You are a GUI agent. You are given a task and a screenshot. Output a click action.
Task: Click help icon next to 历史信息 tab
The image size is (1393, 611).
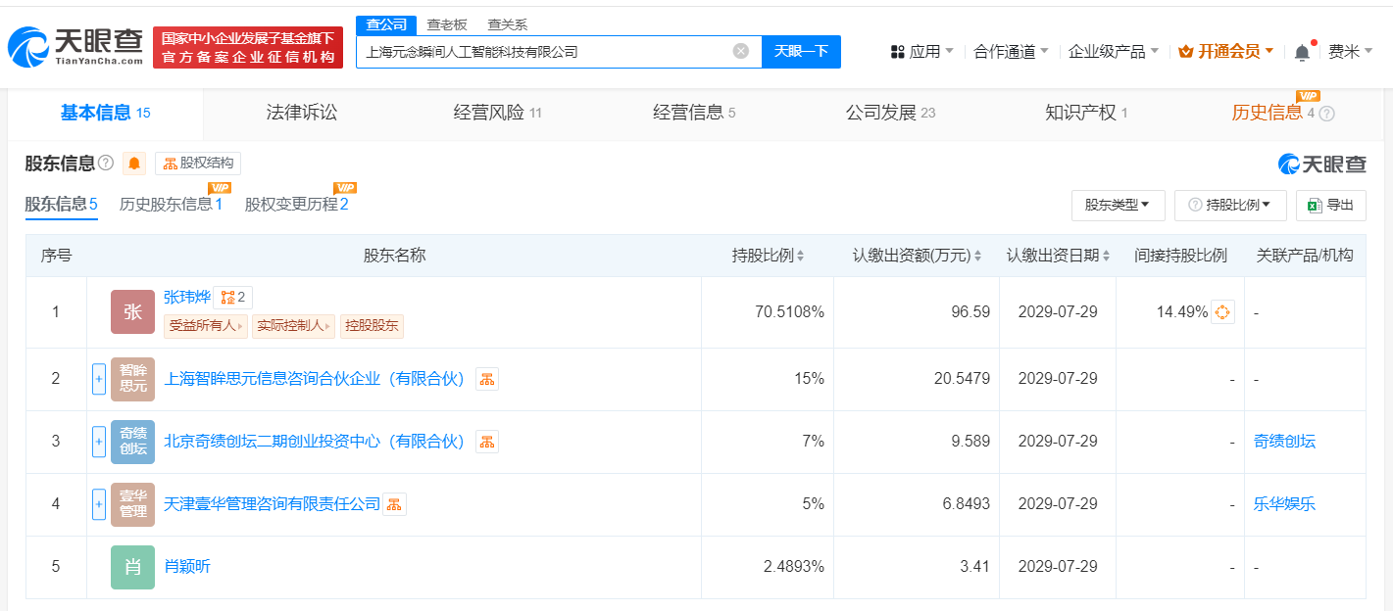click(1327, 114)
